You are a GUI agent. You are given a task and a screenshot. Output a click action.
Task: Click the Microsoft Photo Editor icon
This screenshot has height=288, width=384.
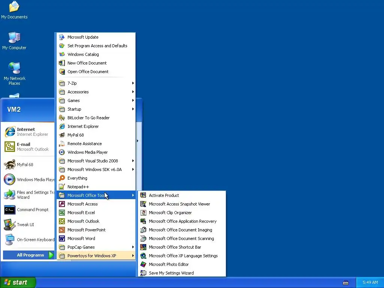[x=143, y=264]
